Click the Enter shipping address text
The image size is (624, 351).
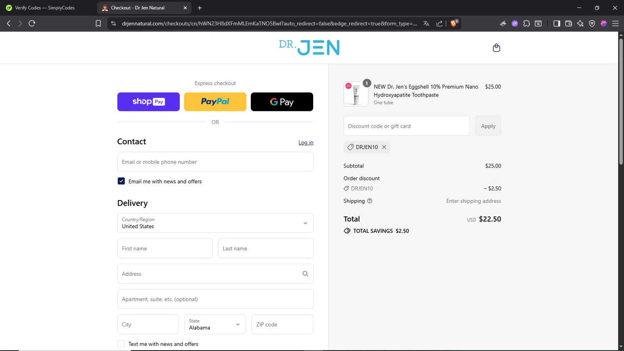pyautogui.click(x=473, y=201)
